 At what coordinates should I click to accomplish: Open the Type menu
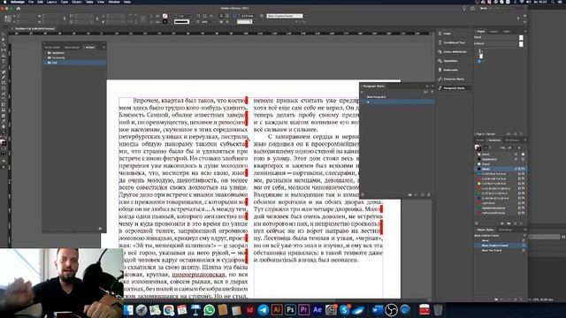(x=65, y=2)
